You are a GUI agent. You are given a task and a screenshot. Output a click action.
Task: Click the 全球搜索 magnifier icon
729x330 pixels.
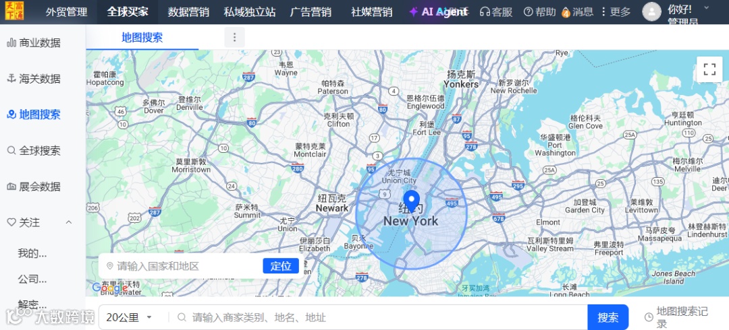pyautogui.click(x=11, y=150)
